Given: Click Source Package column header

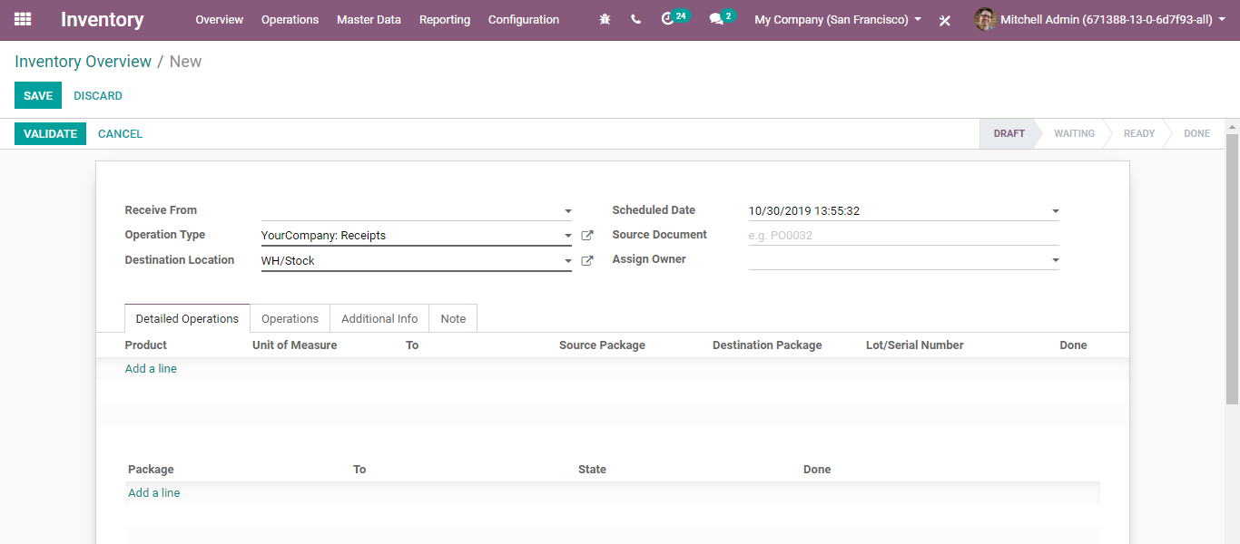Looking at the screenshot, I should 603,345.
